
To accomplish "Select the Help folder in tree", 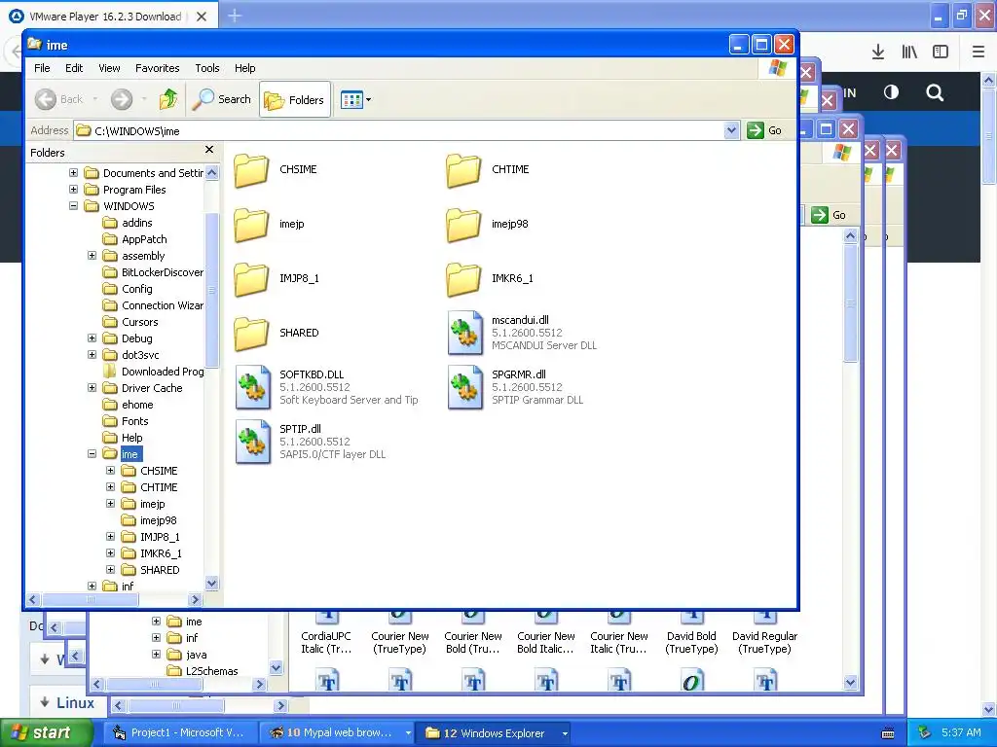I will 131,438.
